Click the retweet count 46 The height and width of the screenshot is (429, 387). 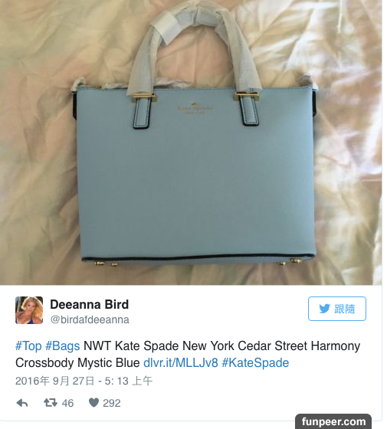[x=67, y=403]
